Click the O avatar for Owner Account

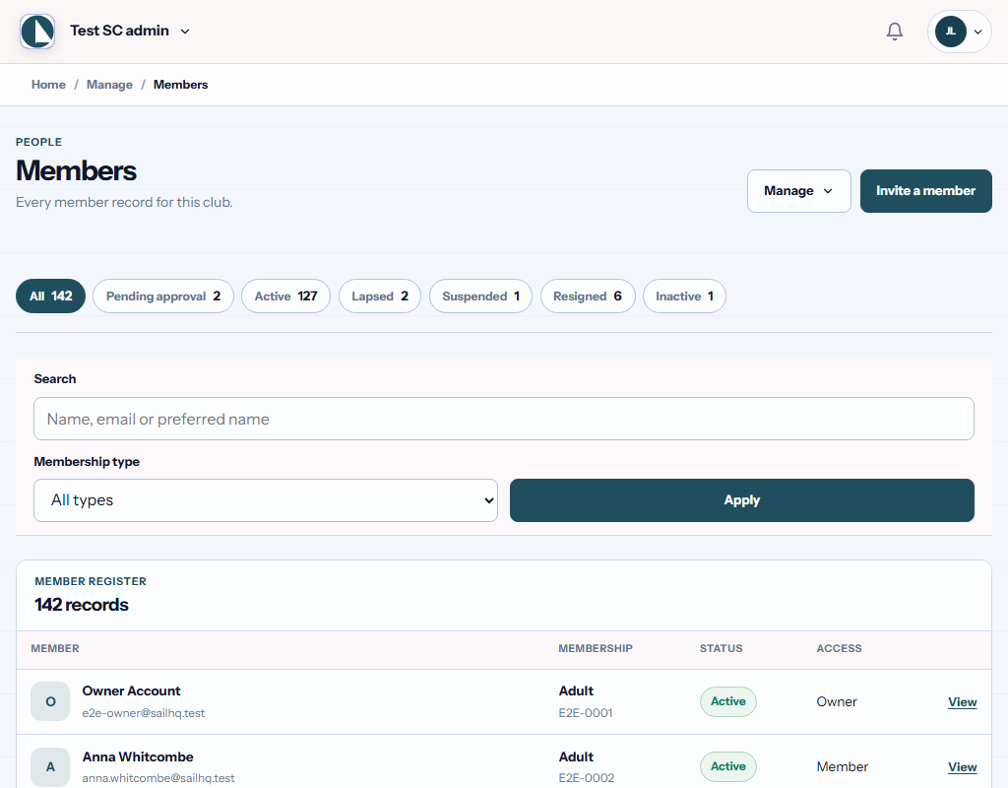(x=50, y=701)
